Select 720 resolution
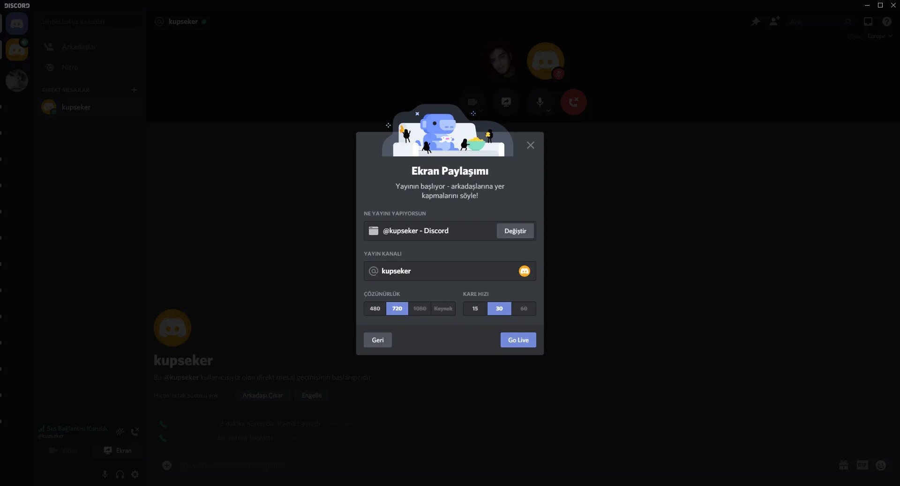This screenshot has height=486, width=900. [x=397, y=309]
